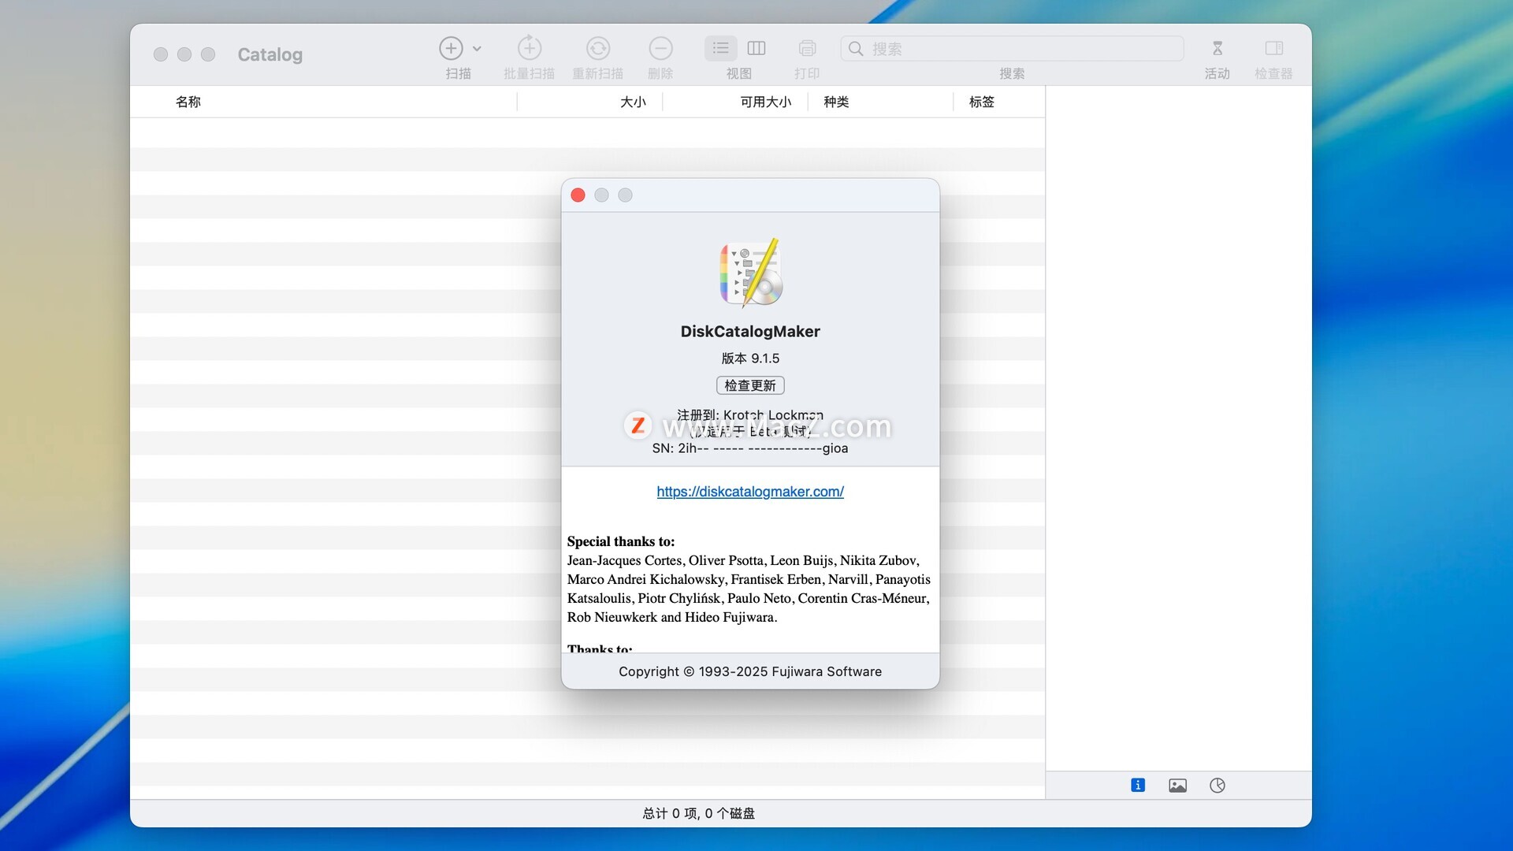Click the status bar total items text
1513x851 pixels.
click(x=699, y=813)
